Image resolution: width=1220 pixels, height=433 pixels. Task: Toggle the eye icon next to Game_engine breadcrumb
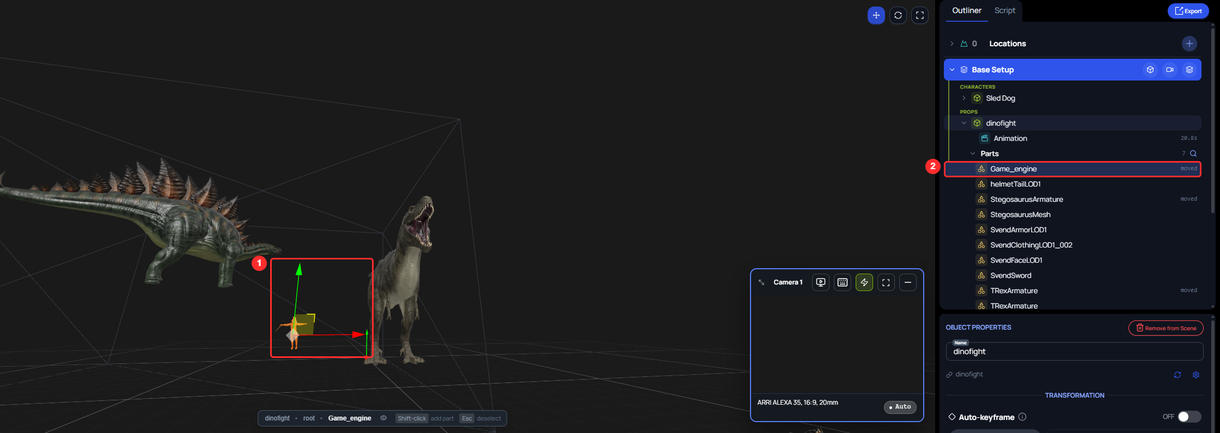(x=383, y=418)
